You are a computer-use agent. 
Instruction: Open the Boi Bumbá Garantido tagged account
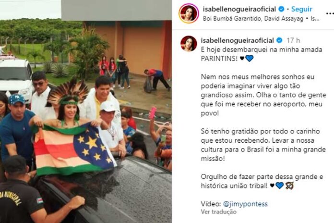[x=232, y=19]
